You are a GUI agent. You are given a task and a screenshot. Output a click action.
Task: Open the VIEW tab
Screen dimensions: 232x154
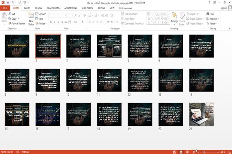[112, 8]
